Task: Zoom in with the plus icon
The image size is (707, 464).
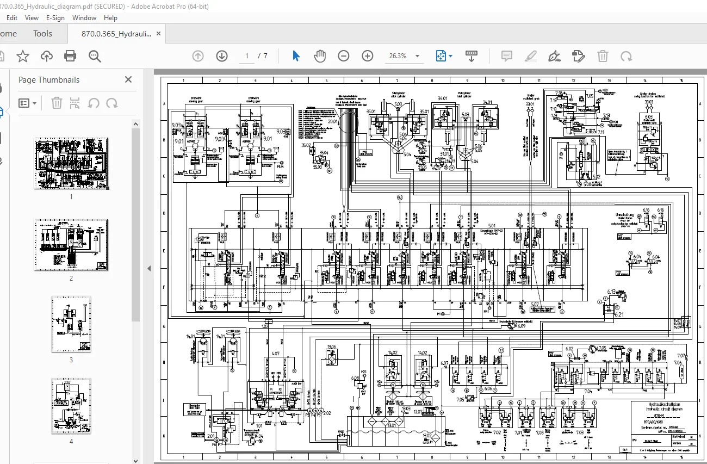Action: pos(368,55)
